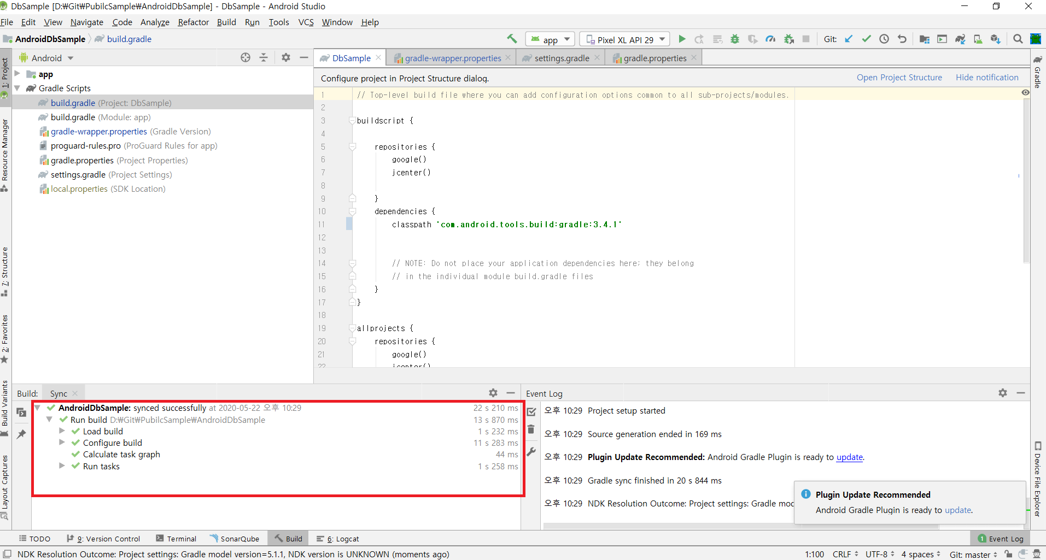Click the Run with Coverage icon
1046x560 pixels.
[x=753, y=39]
